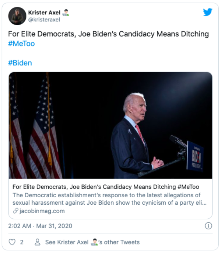Screen dimensions: 221x253
Task: Click the info circle icon
Action: [208, 226]
